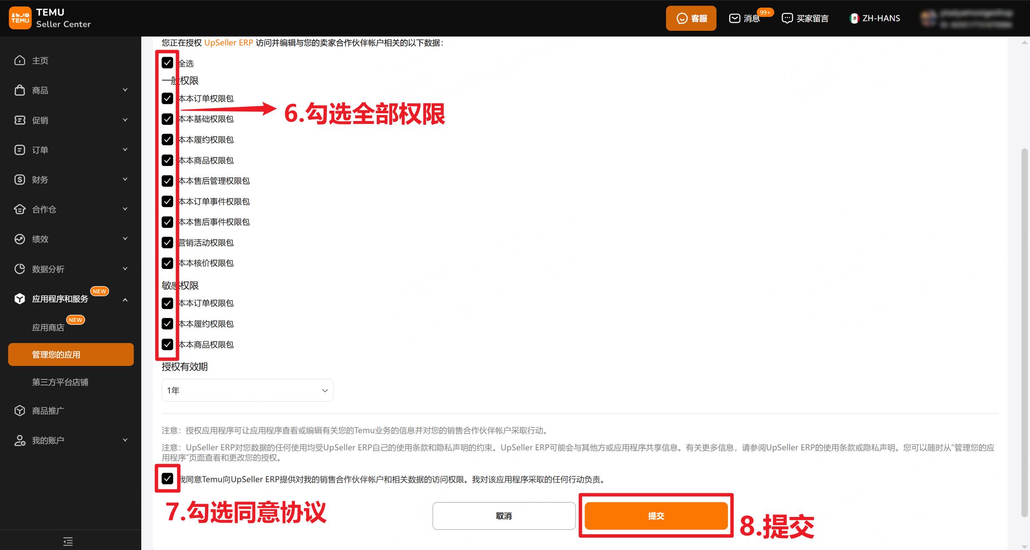
Task: Click the 授权有效期 label text
Action: tap(185, 367)
